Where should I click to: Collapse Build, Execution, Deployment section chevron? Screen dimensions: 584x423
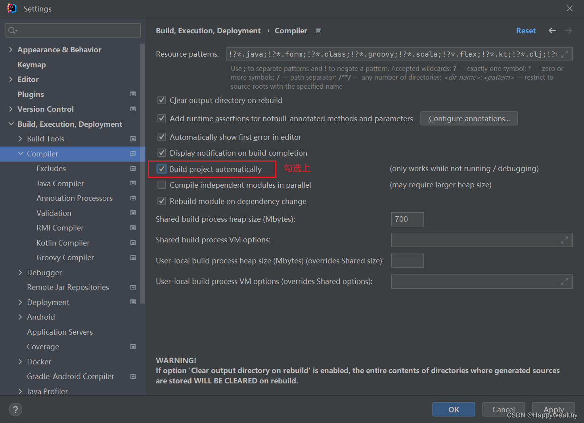11,124
